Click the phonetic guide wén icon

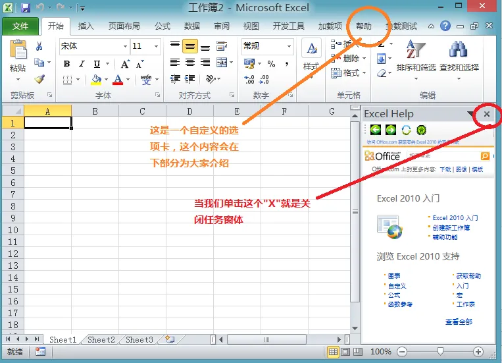[x=146, y=79]
